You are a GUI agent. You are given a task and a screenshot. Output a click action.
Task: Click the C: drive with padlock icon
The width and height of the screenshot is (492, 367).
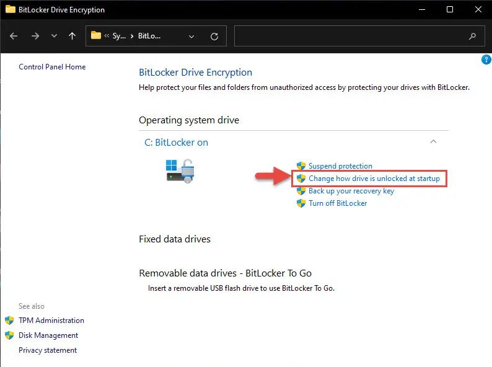point(180,170)
